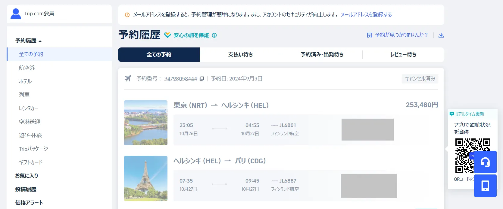Click the Helsinki flight destination thumbnail
Screen dimensions: 503x209
click(146, 123)
